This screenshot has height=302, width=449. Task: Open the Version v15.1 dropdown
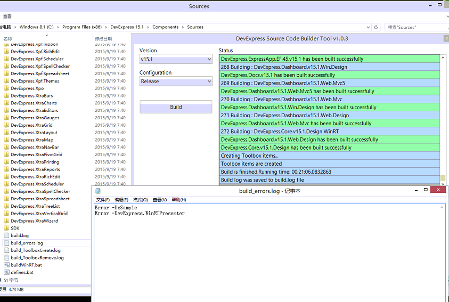coord(176,59)
